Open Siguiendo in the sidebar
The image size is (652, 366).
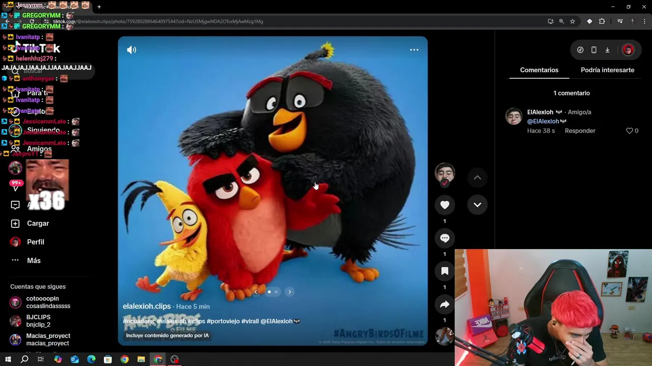click(x=35, y=130)
